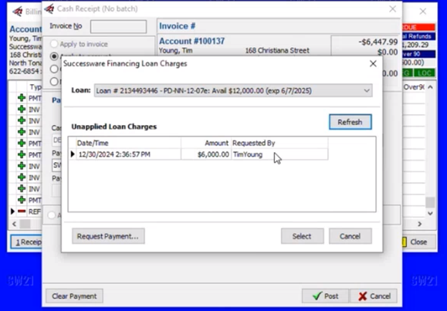The image size is (447, 311).
Task: Select the 12/30/2024 2:36:57 PM loan charge
Action: [198, 154]
